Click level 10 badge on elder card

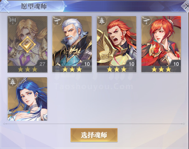87,64
